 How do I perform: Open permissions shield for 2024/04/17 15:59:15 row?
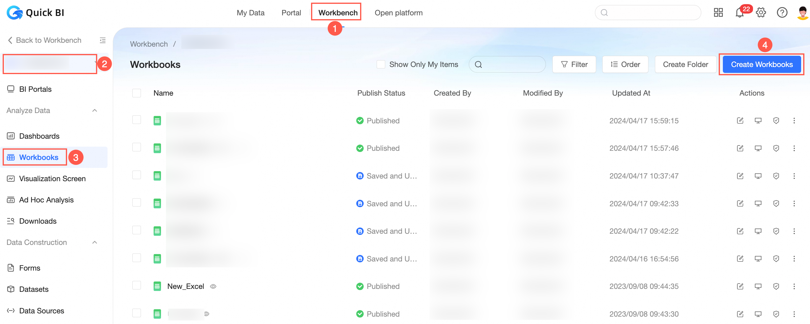tap(776, 121)
